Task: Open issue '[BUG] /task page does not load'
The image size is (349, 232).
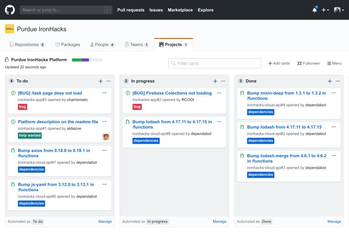Action: [x=50, y=93]
